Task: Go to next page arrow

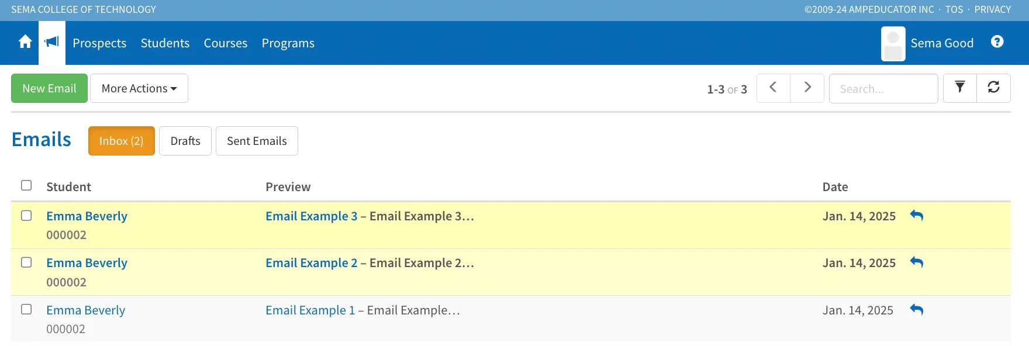Action: pyautogui.click(x=807, y=88)
